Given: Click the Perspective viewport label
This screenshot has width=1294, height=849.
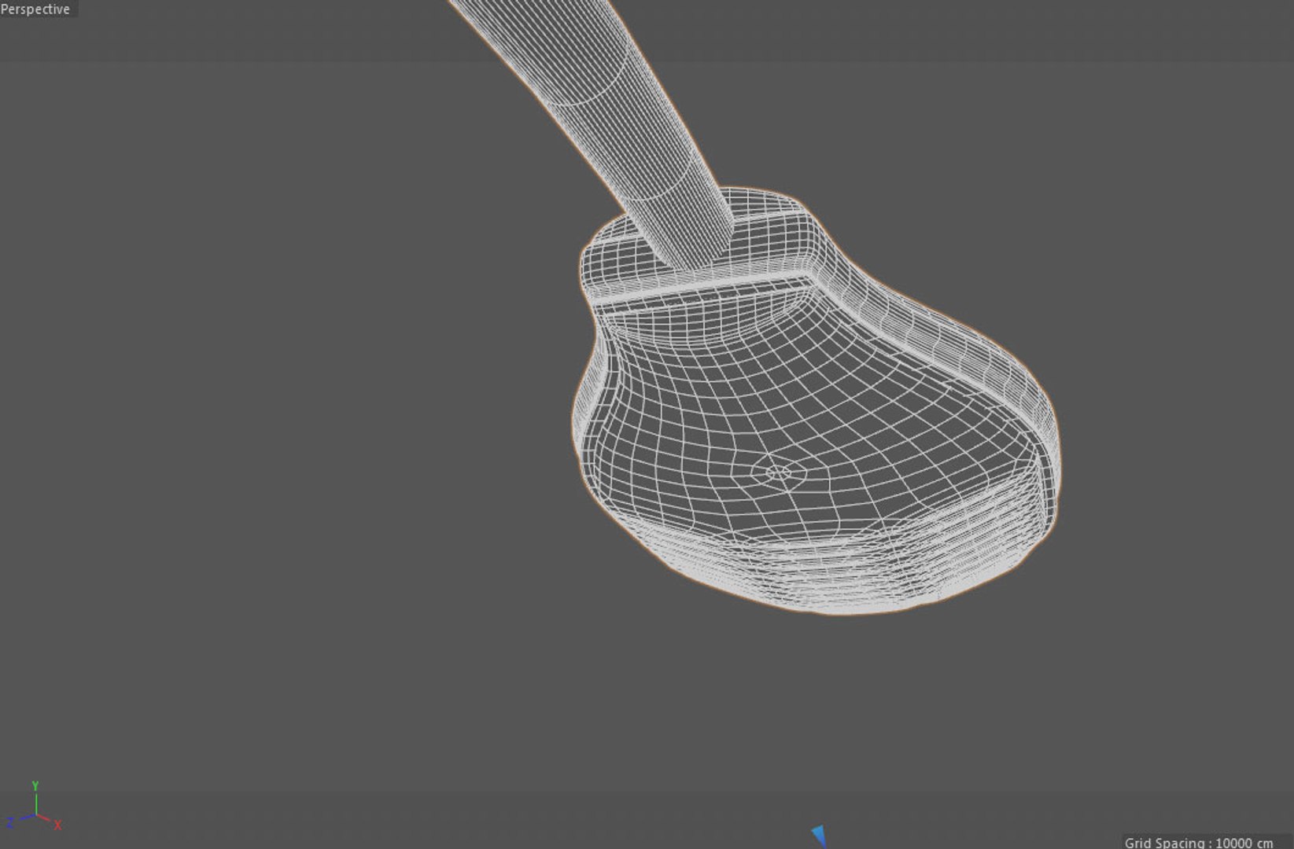Looking at the screenshot, I should pos(35,9).
